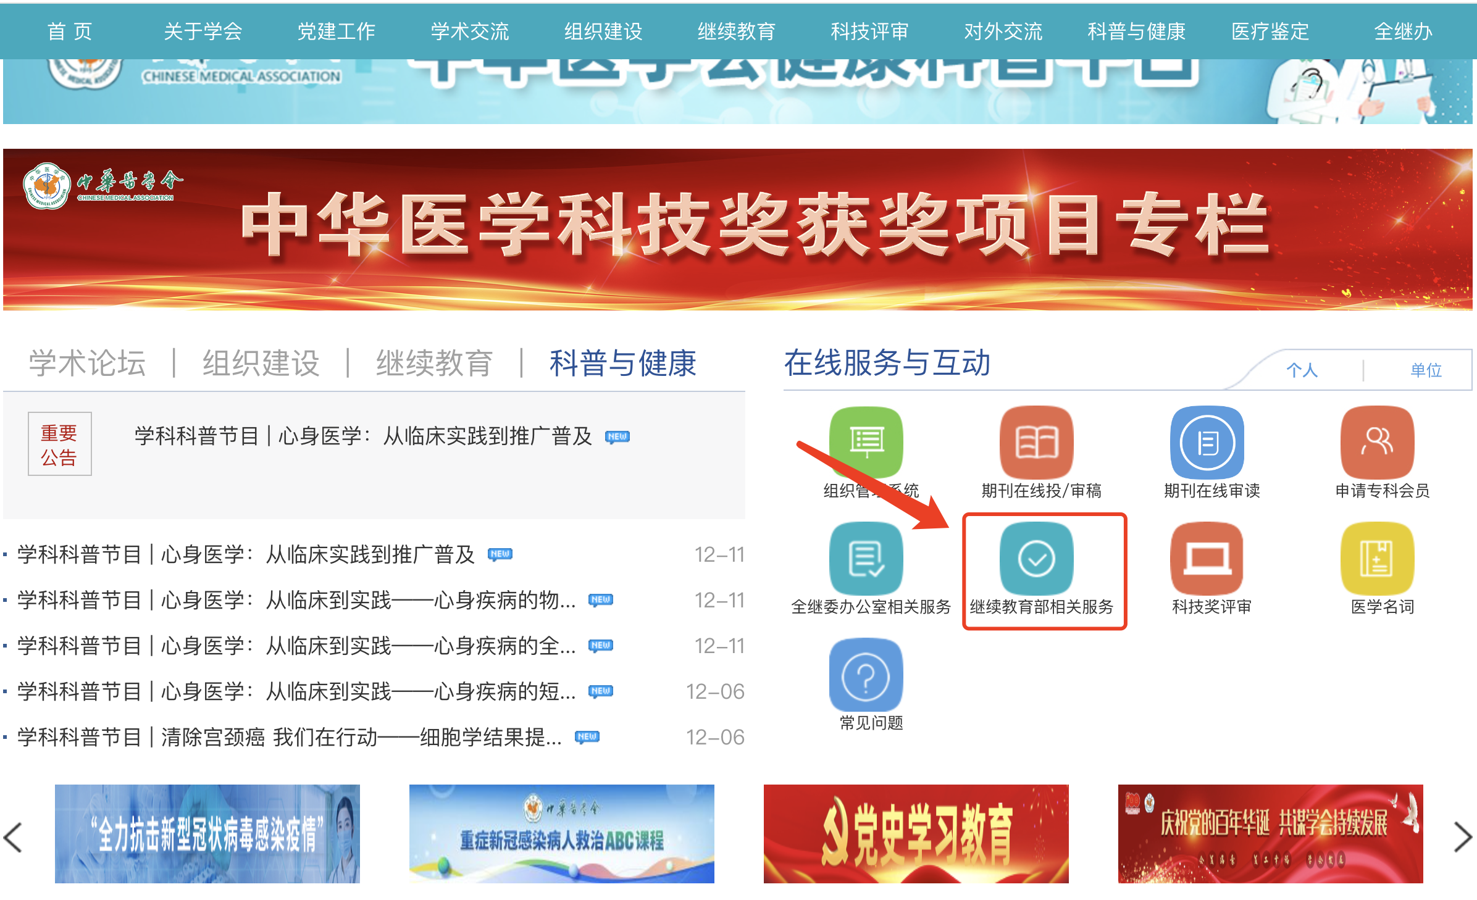The width and height of the screenshot is (1477, 900).
Task: Open the 医学名词 yellow book icon
Action: tap(1378, 558)
